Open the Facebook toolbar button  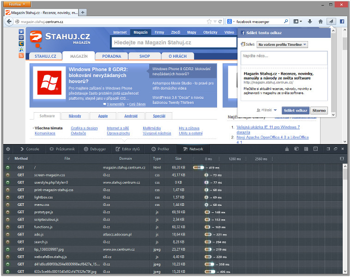342,22
